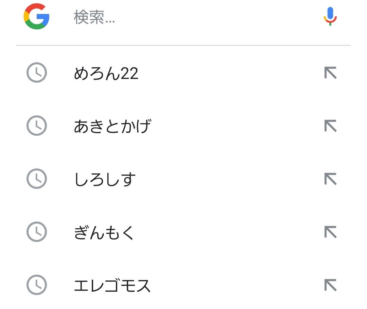367x309 pixels.
Task: Click history clock icon beside エレゴモス
Action: pyautogui.click(x=36, y=285)
